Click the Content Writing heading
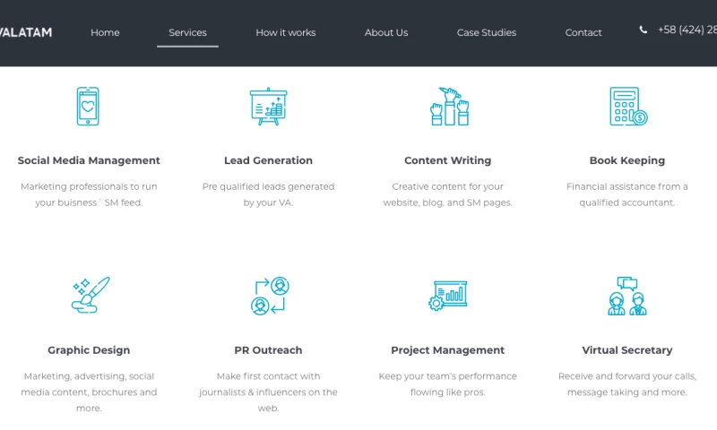Screen dimensions: 717x430 point(447,160)
